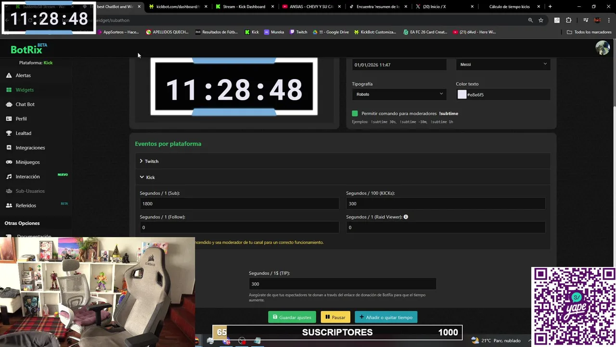
Task: Click Otras Opciones heading in sidebar
Action: (22, 223)
